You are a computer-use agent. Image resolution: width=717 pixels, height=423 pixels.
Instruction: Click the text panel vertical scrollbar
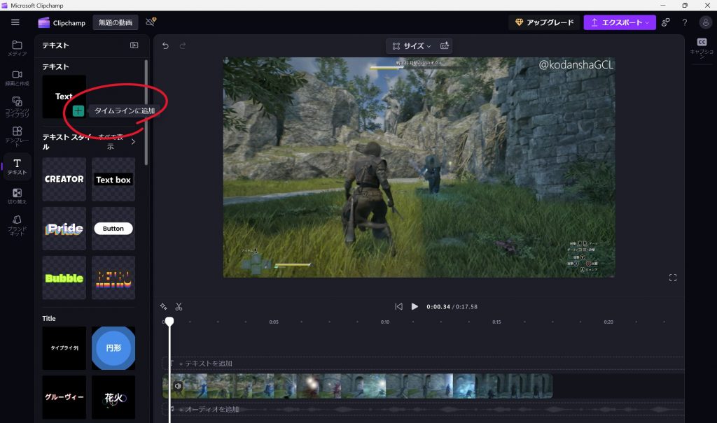(x=146, y=113)
